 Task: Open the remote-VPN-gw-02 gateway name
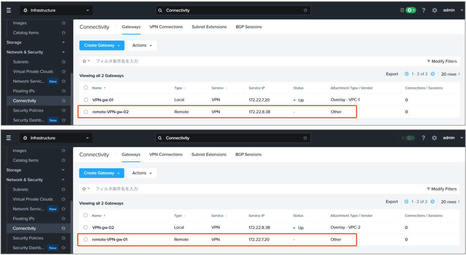point(110,112)
